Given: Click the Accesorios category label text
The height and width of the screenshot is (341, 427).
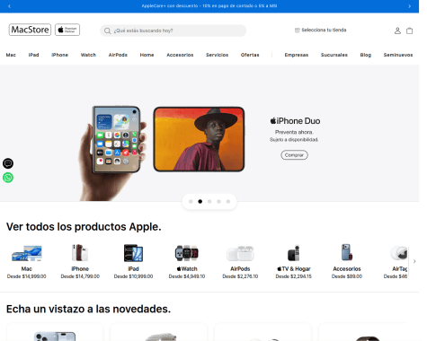Looking at the screenshot, I should click(347, 269).
